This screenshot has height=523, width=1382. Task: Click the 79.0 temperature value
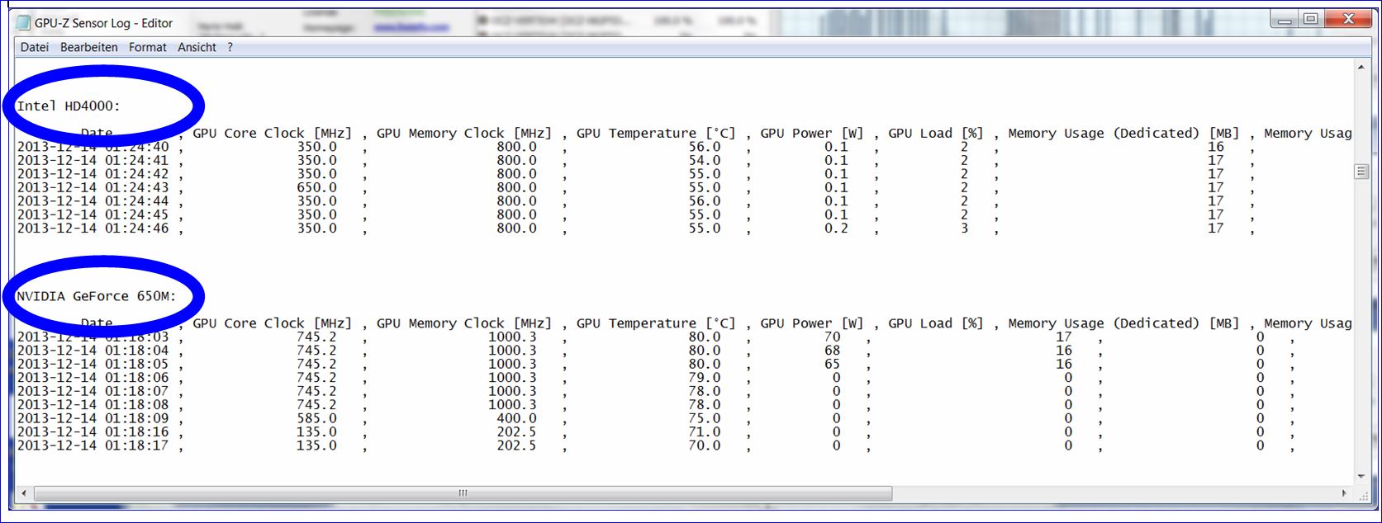pos(705,377)
